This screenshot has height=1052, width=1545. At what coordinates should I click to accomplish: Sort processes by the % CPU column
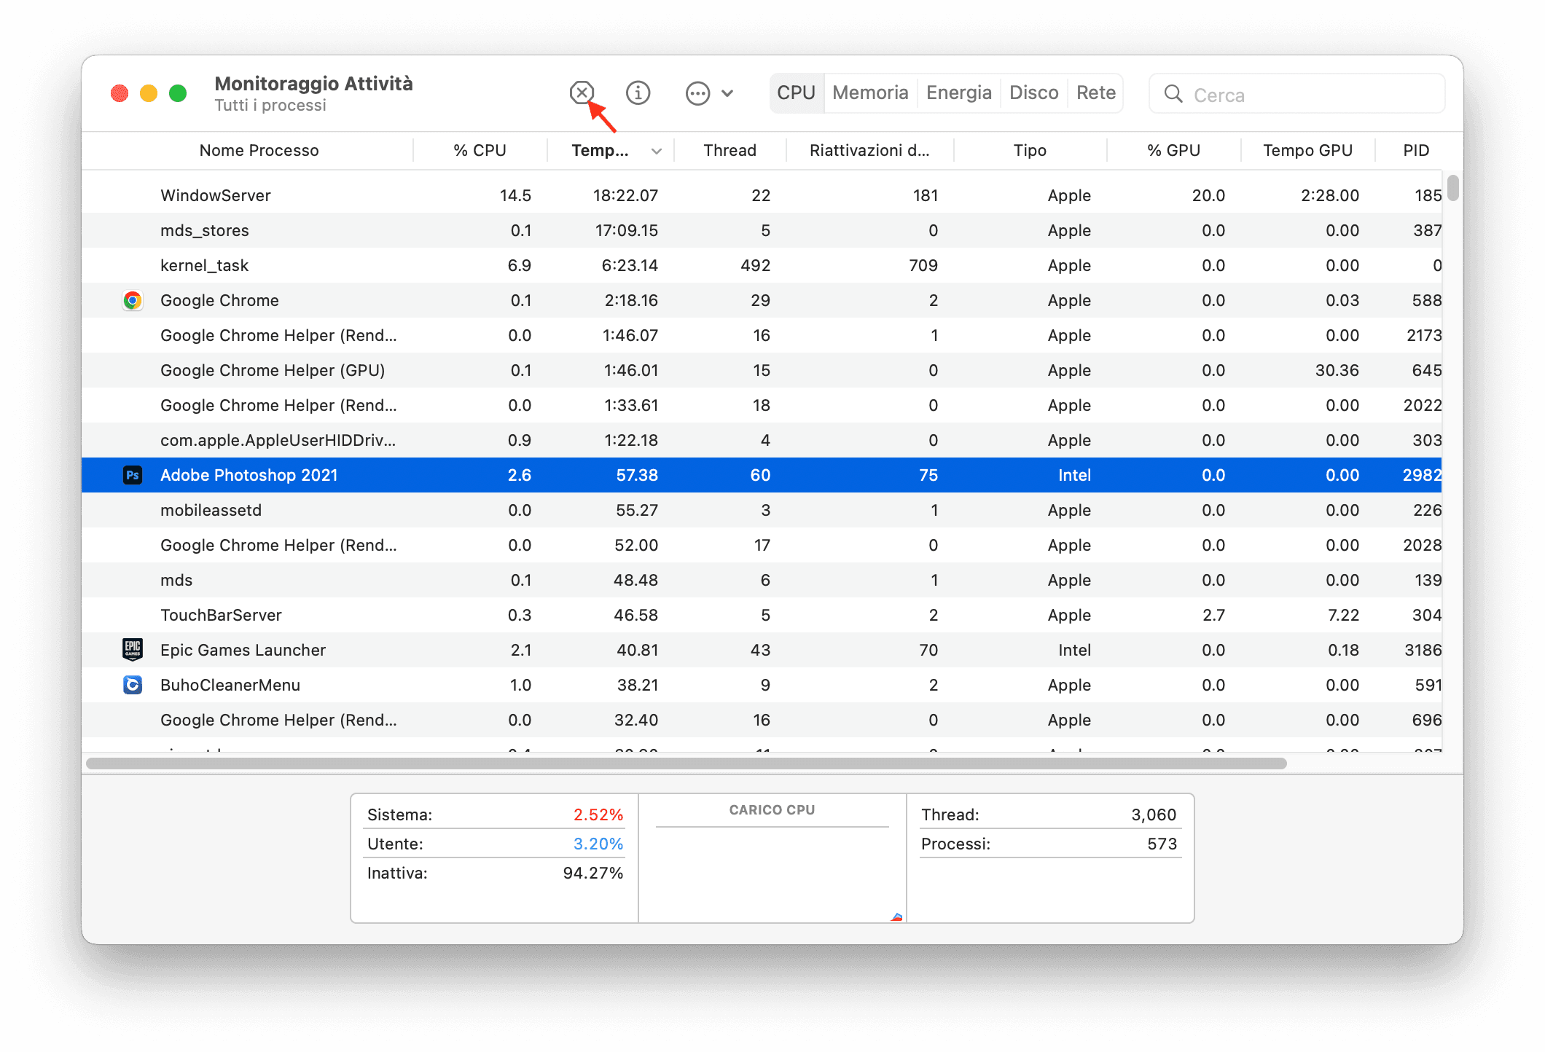(x=480, y=150)
